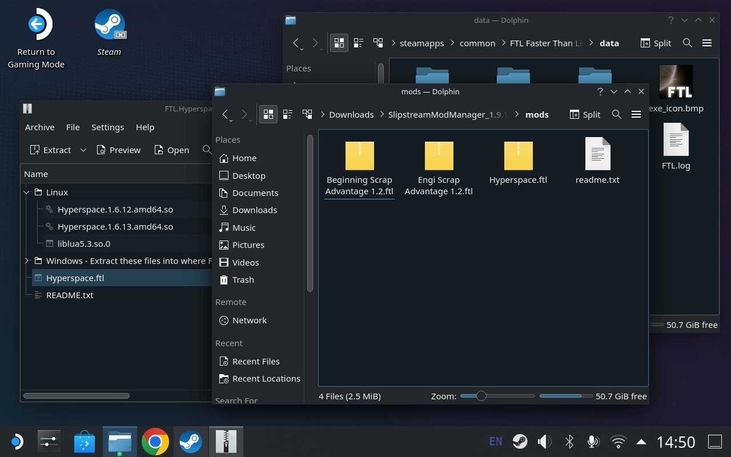Click Split button in data window
The image size is (731, 457).
click(x=656, y=43)
